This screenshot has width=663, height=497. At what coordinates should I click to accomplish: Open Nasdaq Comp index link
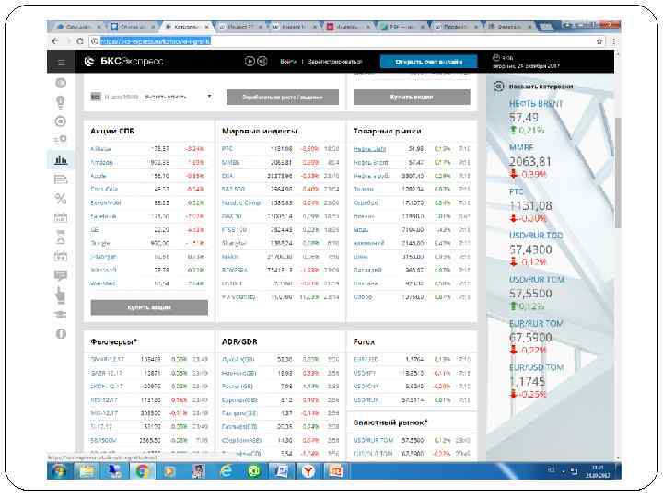pos(241,202)
